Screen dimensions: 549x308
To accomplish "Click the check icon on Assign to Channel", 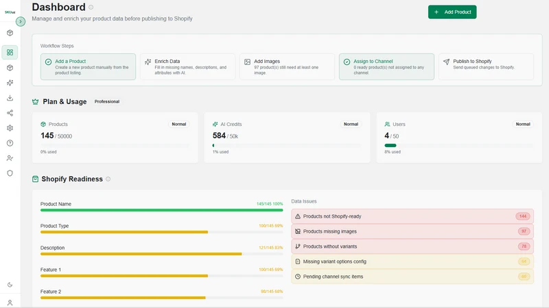I will pyautogui.click(x=347, y=62).
